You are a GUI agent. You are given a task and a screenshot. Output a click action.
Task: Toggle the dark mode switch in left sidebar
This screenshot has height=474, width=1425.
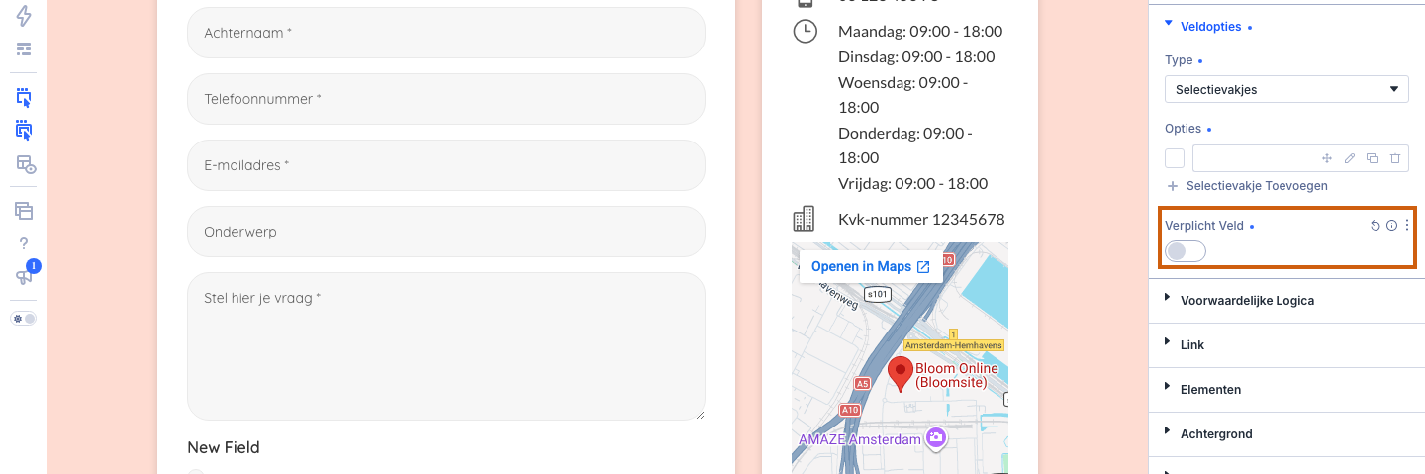24,319
